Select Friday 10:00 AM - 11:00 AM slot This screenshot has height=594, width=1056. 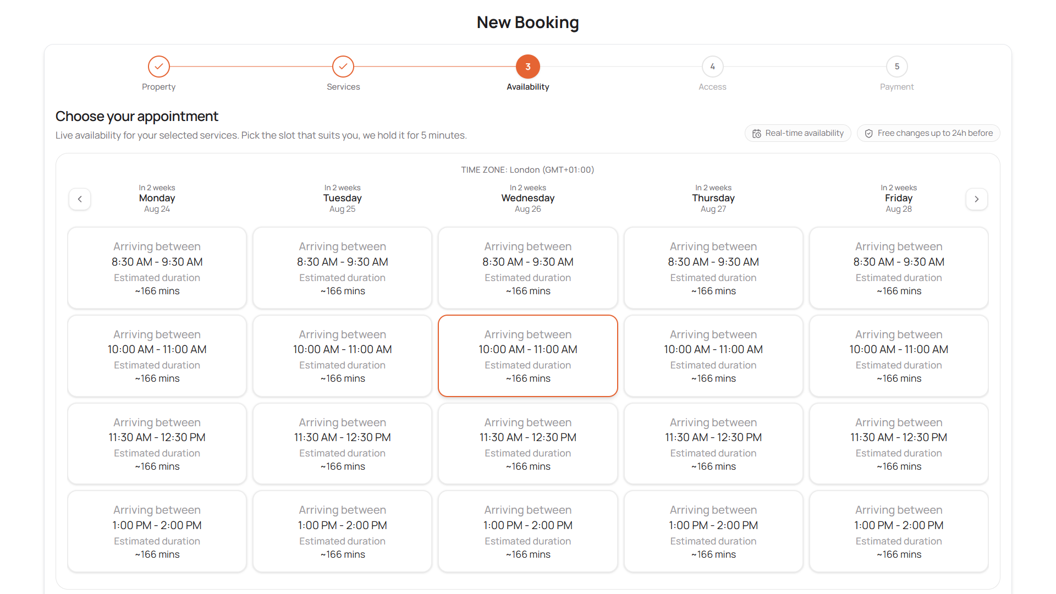click(899, 356)
